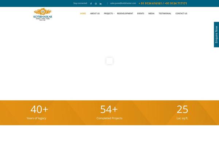This screenshot has width=219, height=146.
Task: Open the LinkedIn social icon
Action: 101,4
